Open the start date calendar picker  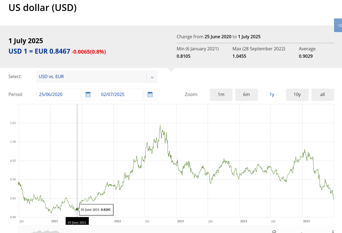pyautogui.click(x=88, y=95)
